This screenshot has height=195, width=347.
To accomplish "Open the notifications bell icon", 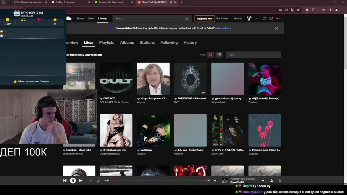I will click(x=264, y=18).
